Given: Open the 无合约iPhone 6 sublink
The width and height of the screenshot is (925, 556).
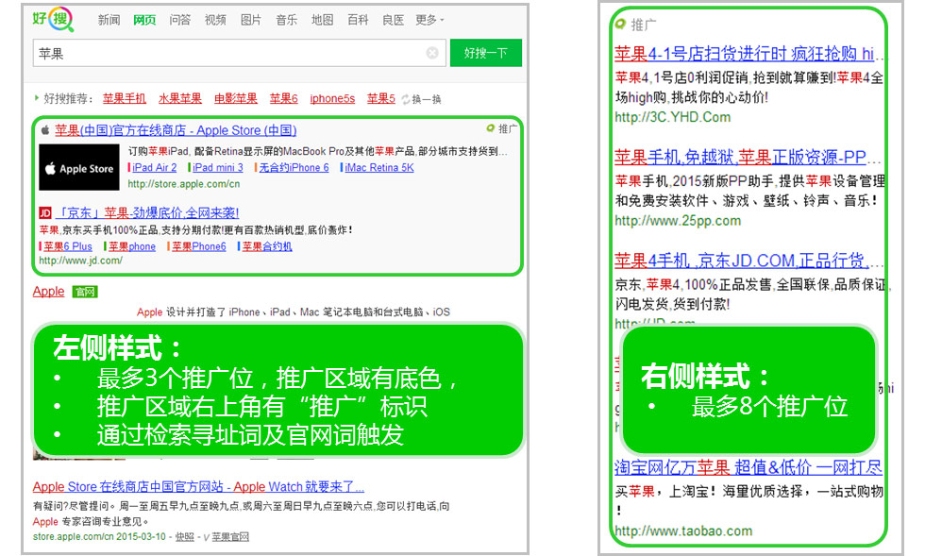Looking at the screenshot, I should pos(294,168).
